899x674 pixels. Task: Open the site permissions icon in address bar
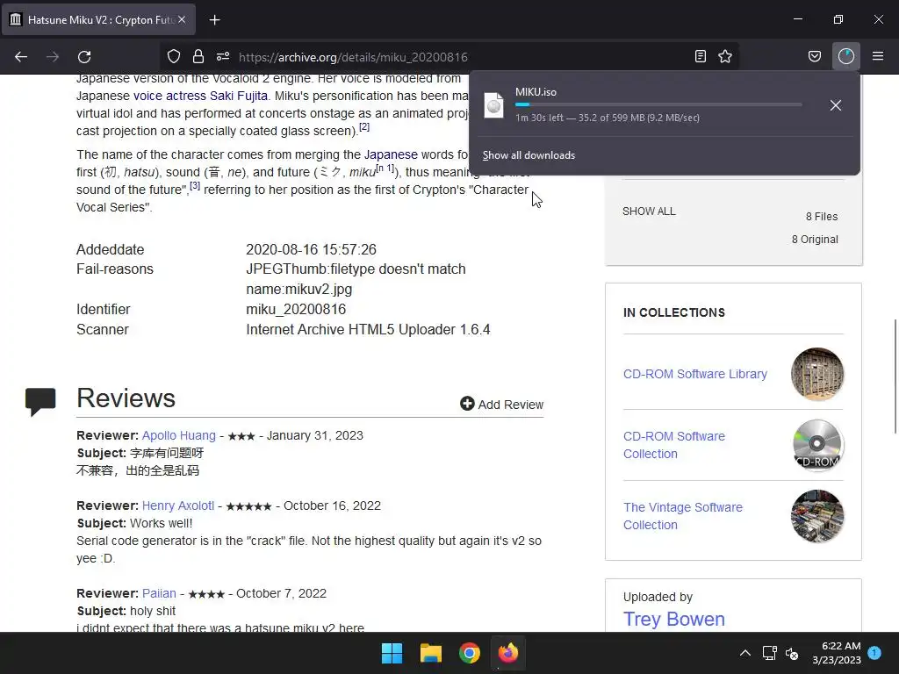click(223, 56)
